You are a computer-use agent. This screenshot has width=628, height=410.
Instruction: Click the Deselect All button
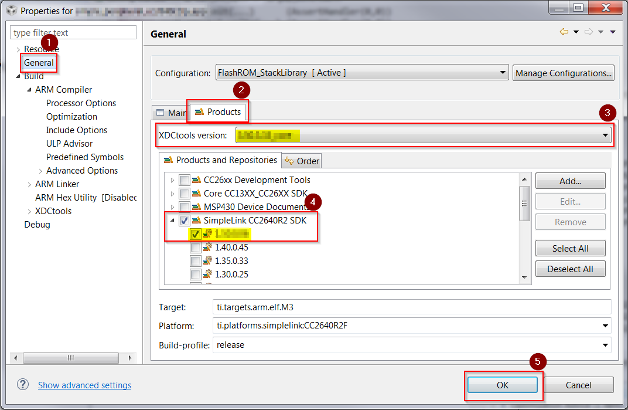pyautogui.click(x=570, y=268)
